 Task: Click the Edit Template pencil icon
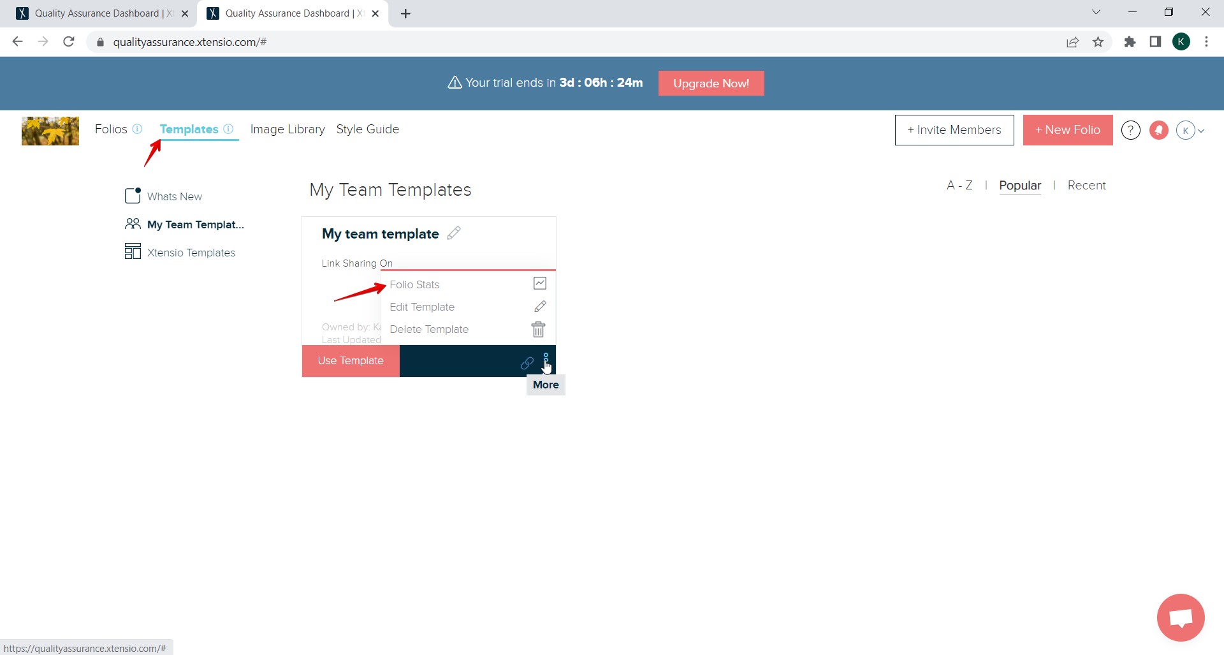coord(540,307)
